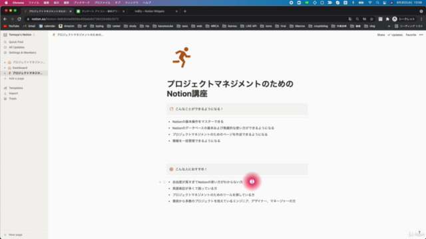Click the breadcrumb プロジェクトマネジメントのため...
Screen dimensions: 426x239
pos(78,35)
